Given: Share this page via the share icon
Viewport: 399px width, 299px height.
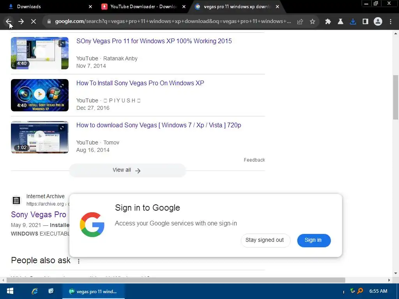Looking at the screenshot, I should (x=300, y=22).
